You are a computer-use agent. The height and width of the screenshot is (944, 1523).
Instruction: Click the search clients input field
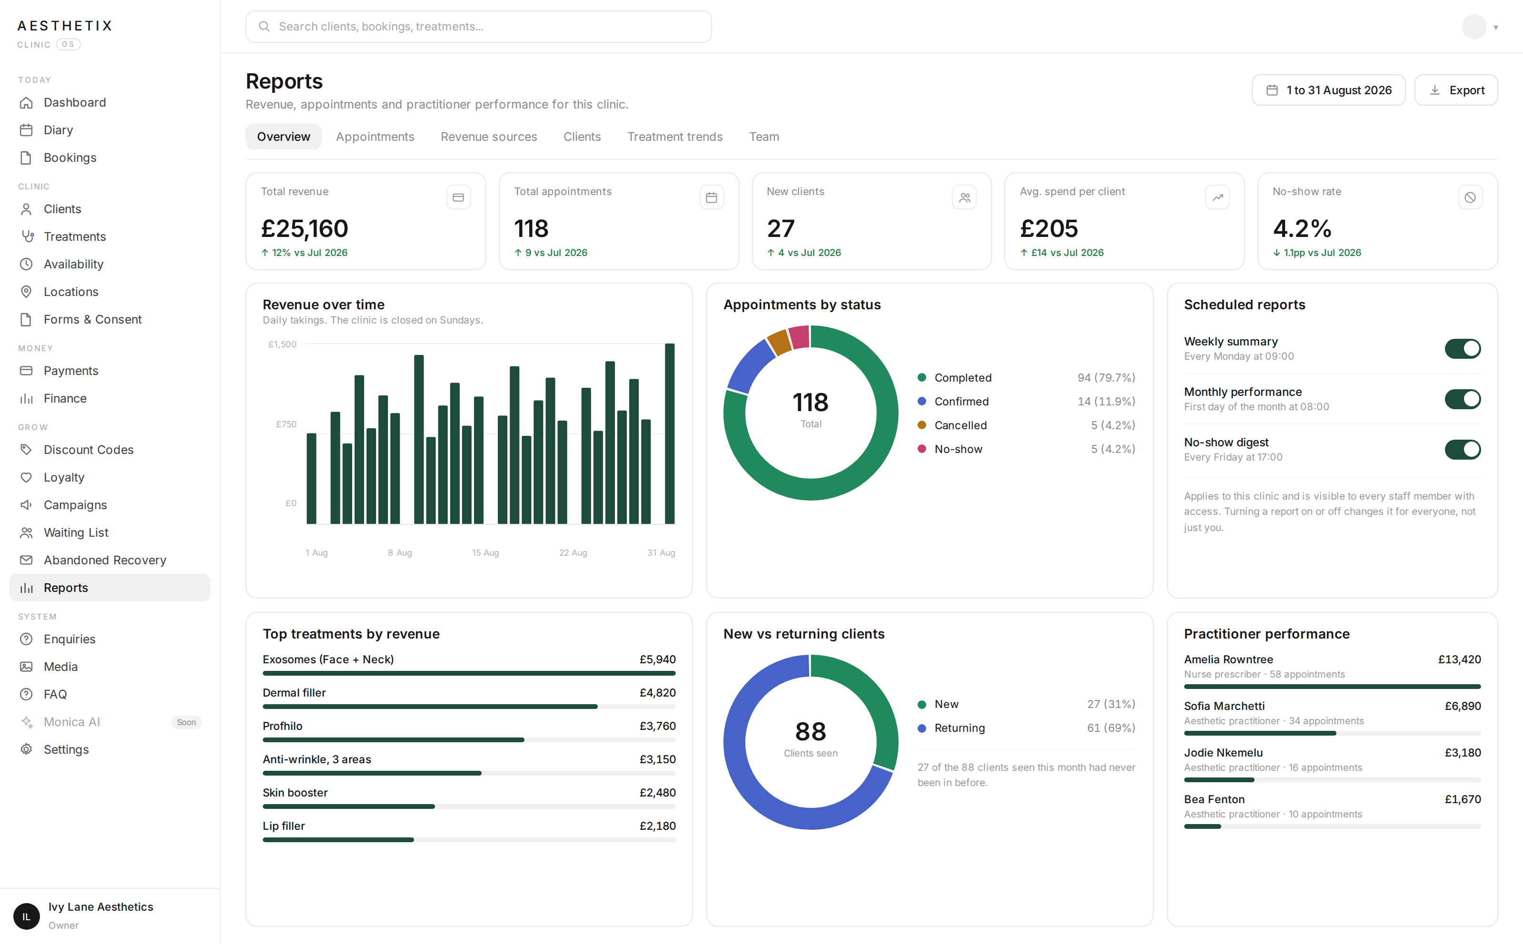pos(478,27)
